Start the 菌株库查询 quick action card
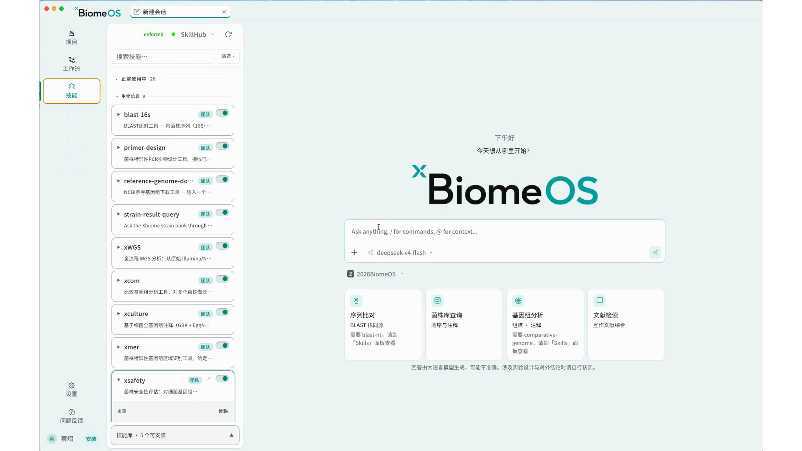 pyautogui.click(x=464, y=324)
